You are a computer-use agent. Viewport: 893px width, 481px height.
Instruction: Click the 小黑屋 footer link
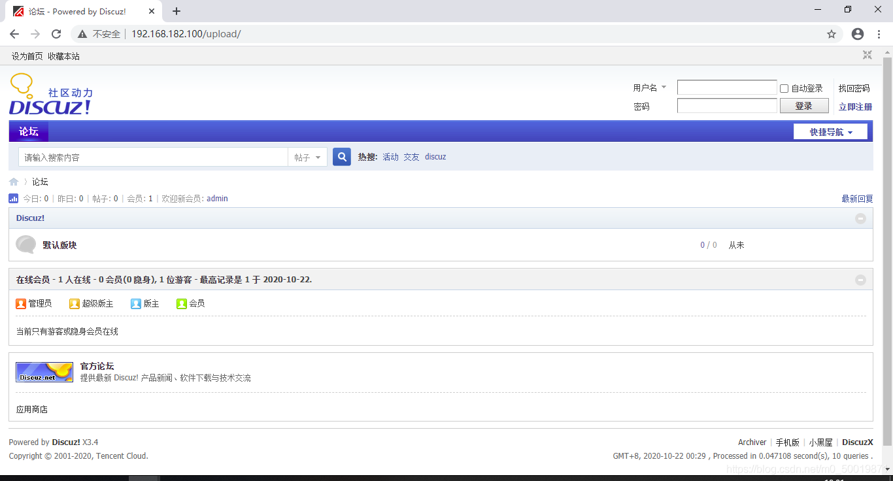pyautogui.click(x=820, y=442)
